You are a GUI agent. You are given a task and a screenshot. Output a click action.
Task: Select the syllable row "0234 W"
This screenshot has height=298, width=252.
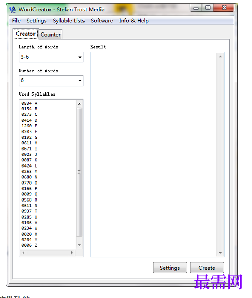pyautogui.click(x=29, y=228)
